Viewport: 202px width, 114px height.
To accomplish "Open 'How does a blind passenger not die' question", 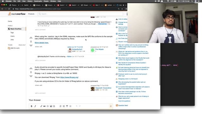I will (132, 92).
